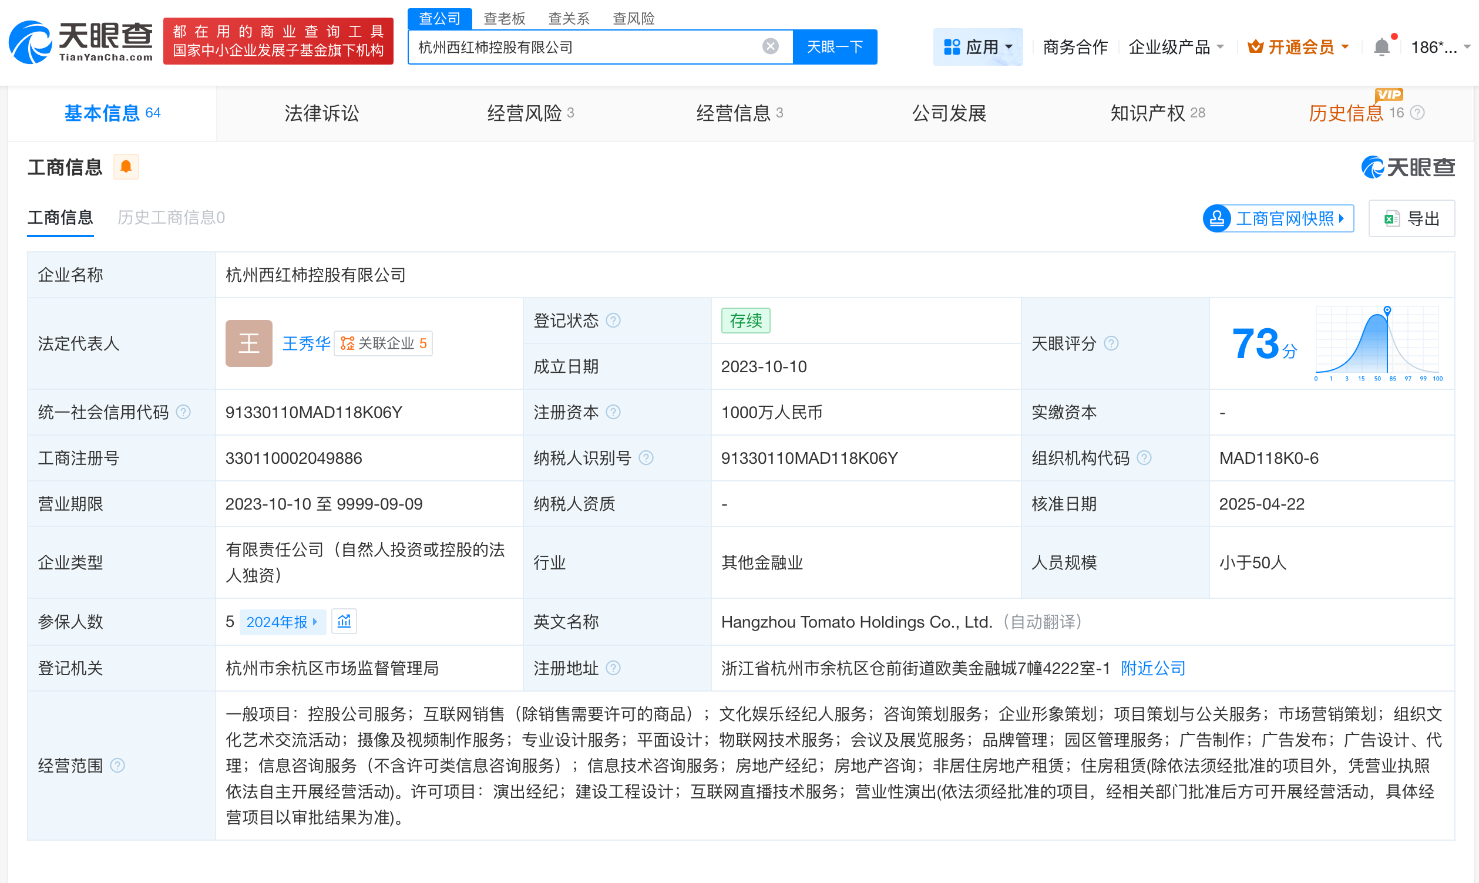Click the orange bell icon beside 工商信息
Image resolution: width=1479 pixels, height=883 pixels.
tap(126, 167)
